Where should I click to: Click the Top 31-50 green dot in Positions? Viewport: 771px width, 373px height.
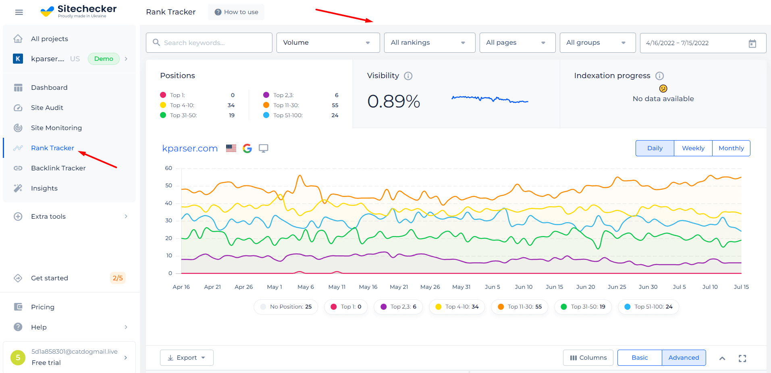coord(163,115)
